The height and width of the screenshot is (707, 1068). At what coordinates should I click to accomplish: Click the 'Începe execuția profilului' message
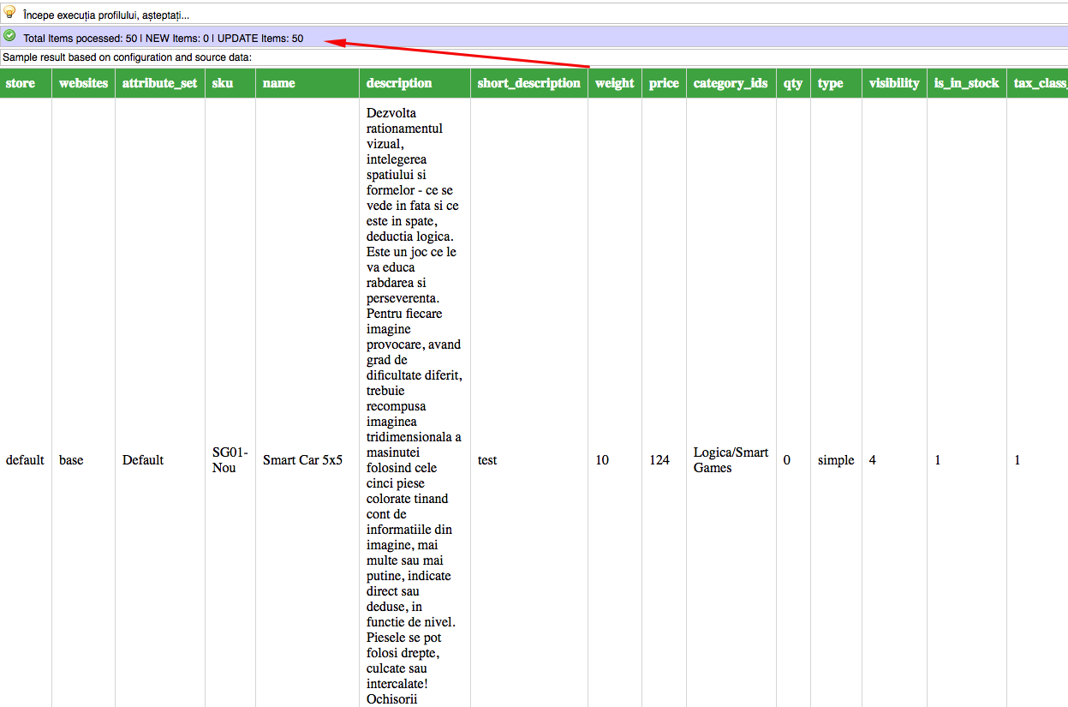(106, 15)
